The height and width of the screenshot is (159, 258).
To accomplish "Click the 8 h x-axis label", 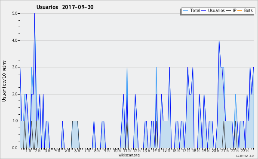I will 97,150.
